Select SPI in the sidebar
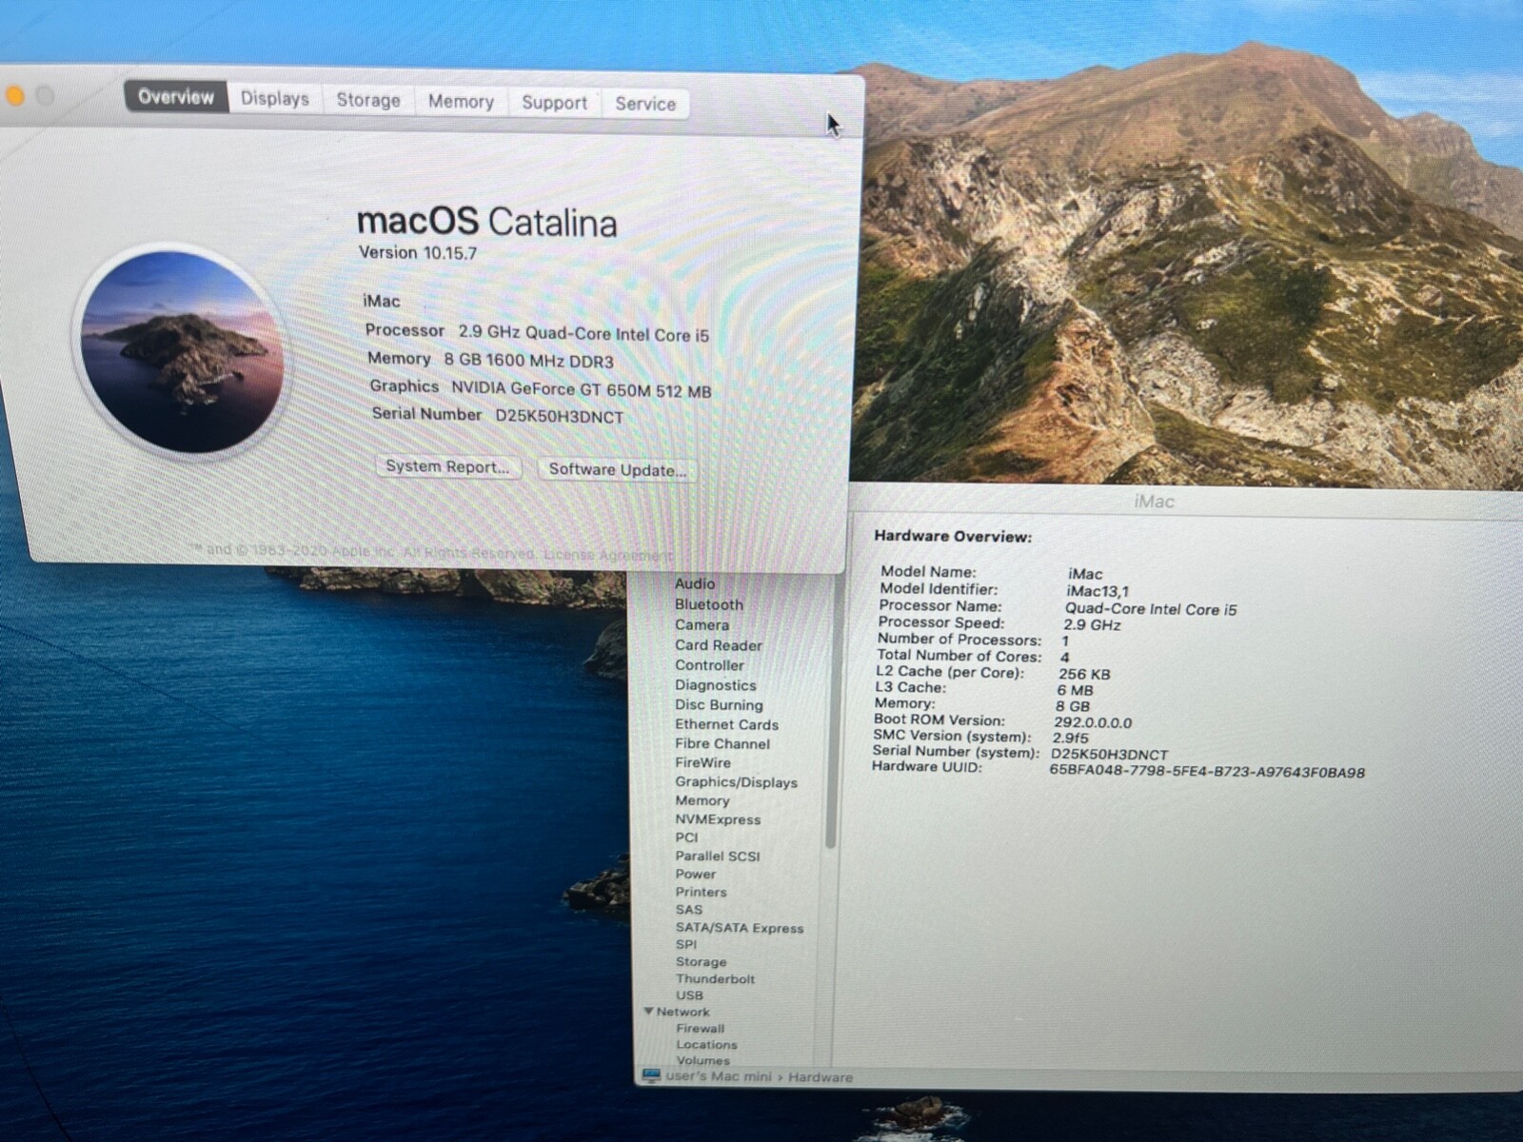The width and height of the screenshot is (1523, 1142). [686, 945]
